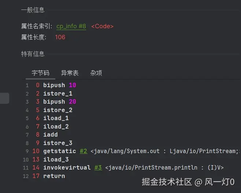Click the invokevirtual instruction keyword

pyautogui.click(x=67, y=168)
